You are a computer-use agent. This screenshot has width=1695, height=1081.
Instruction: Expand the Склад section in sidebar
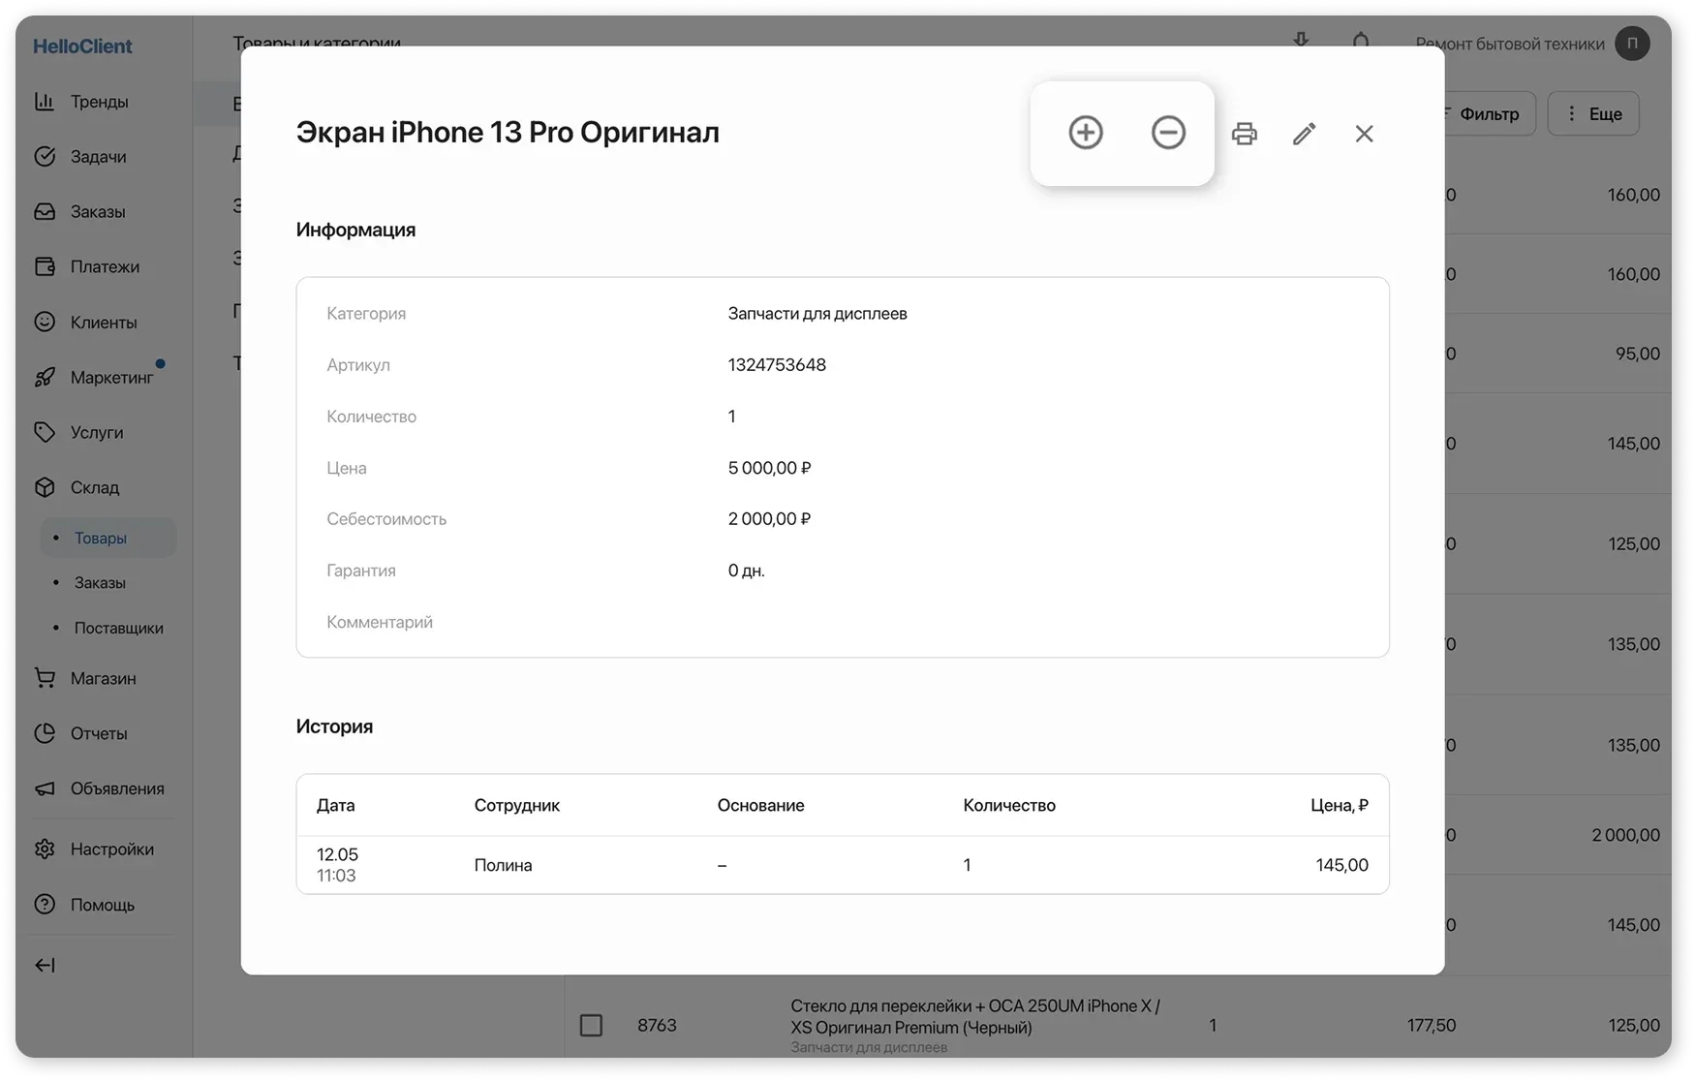click(x=94, y=487)
